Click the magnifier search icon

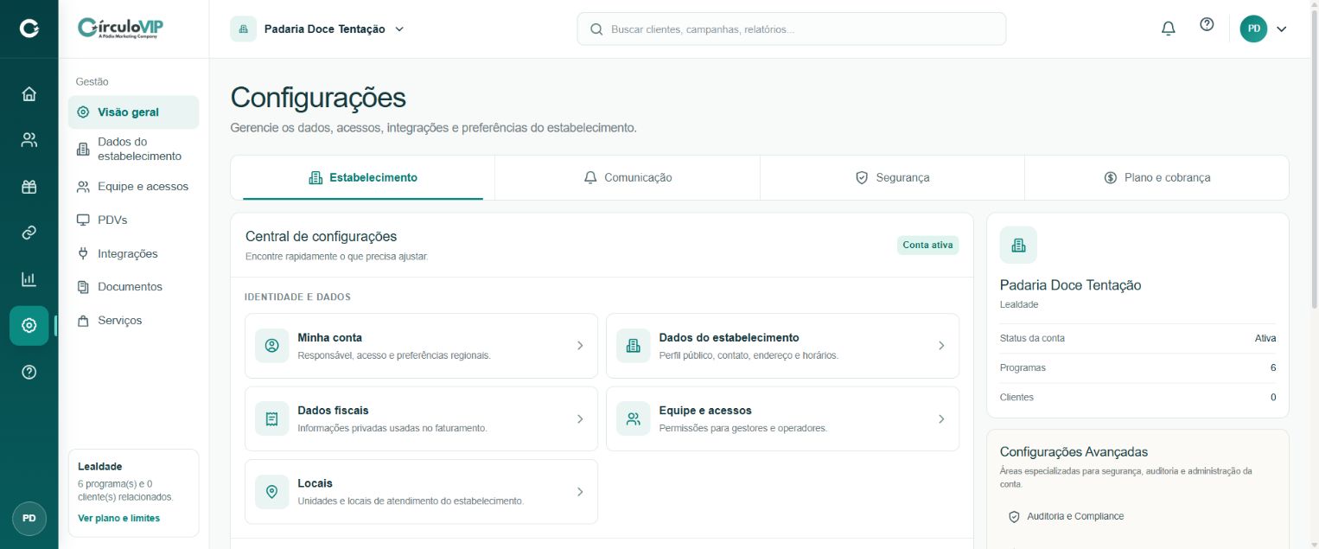(596, 29)
